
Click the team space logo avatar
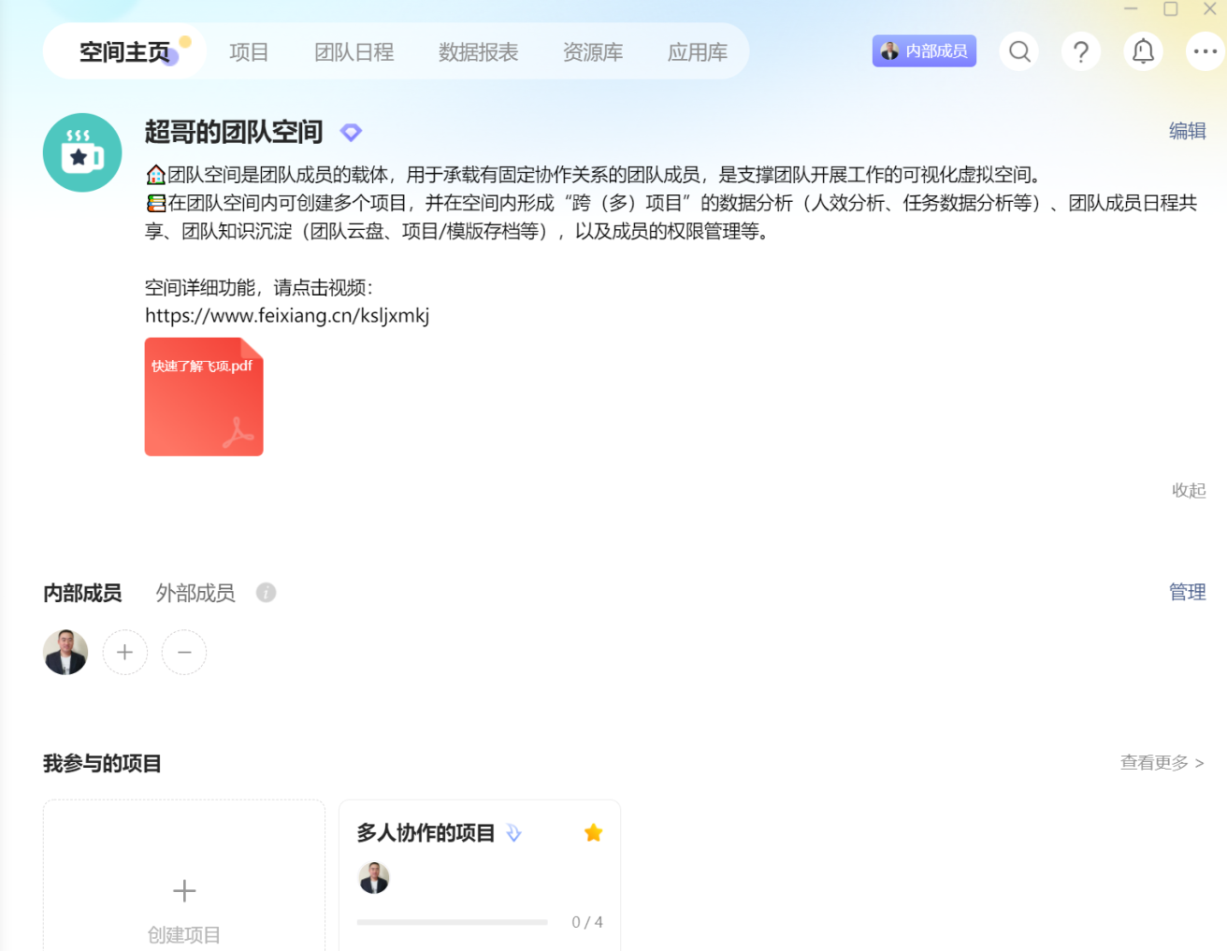82,152
